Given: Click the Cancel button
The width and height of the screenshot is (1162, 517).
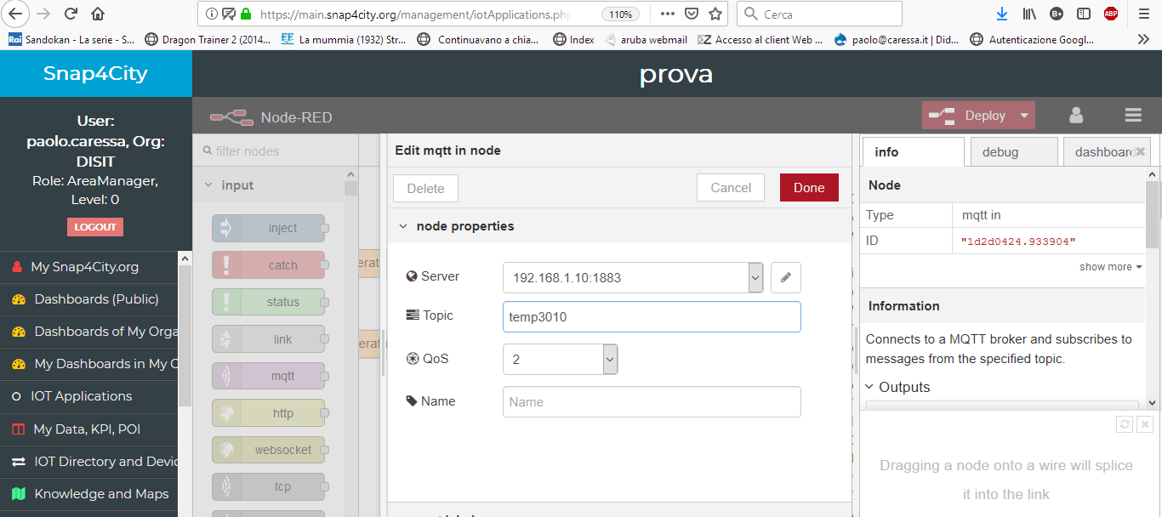Looking at the screenshot, I should [731, 188].
